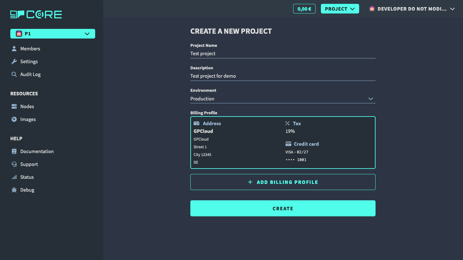Click "CREATE A NEW PROJECT" heading

click(x=231, y=31)
